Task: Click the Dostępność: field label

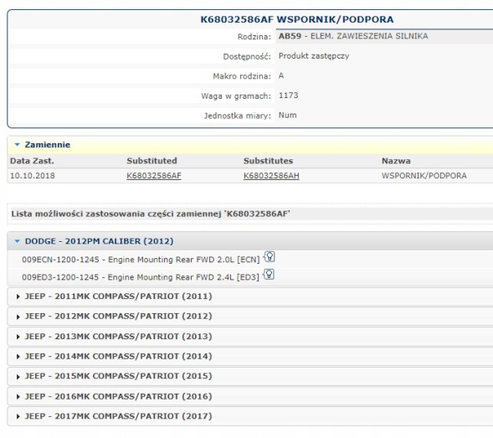Action: (247, 57)
